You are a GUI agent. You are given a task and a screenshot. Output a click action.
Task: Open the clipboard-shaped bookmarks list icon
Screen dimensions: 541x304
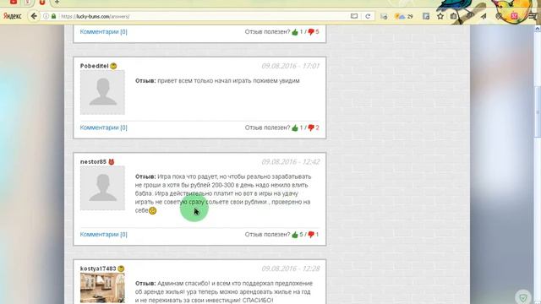click(x=453, y=16)
